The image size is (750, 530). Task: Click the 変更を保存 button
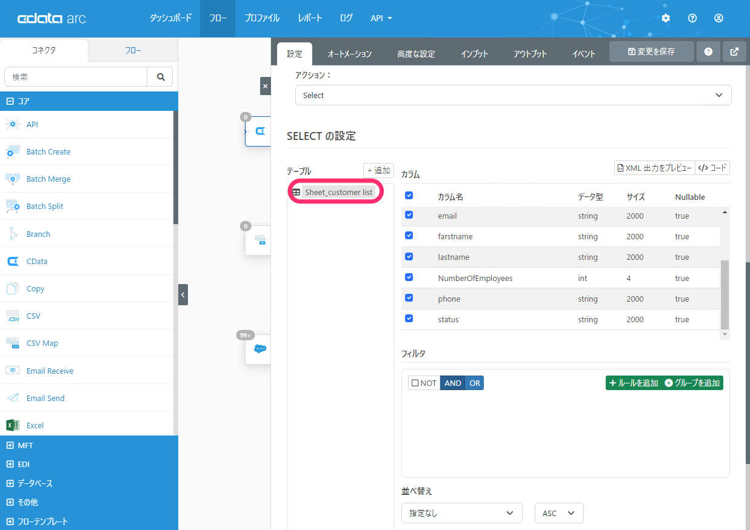pyautogui.click(x=652, y=52)
